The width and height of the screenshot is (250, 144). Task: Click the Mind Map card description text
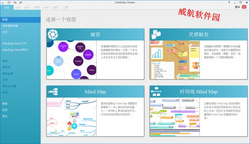point(119,109)
